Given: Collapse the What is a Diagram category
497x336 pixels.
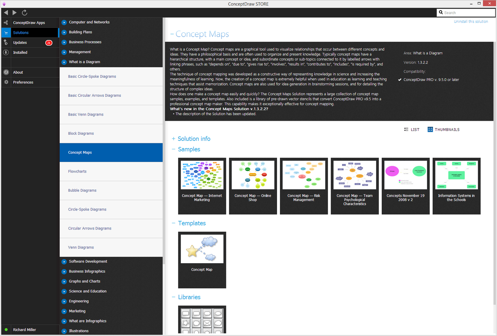Looking at the screenshot, I should tap(64, 62).
